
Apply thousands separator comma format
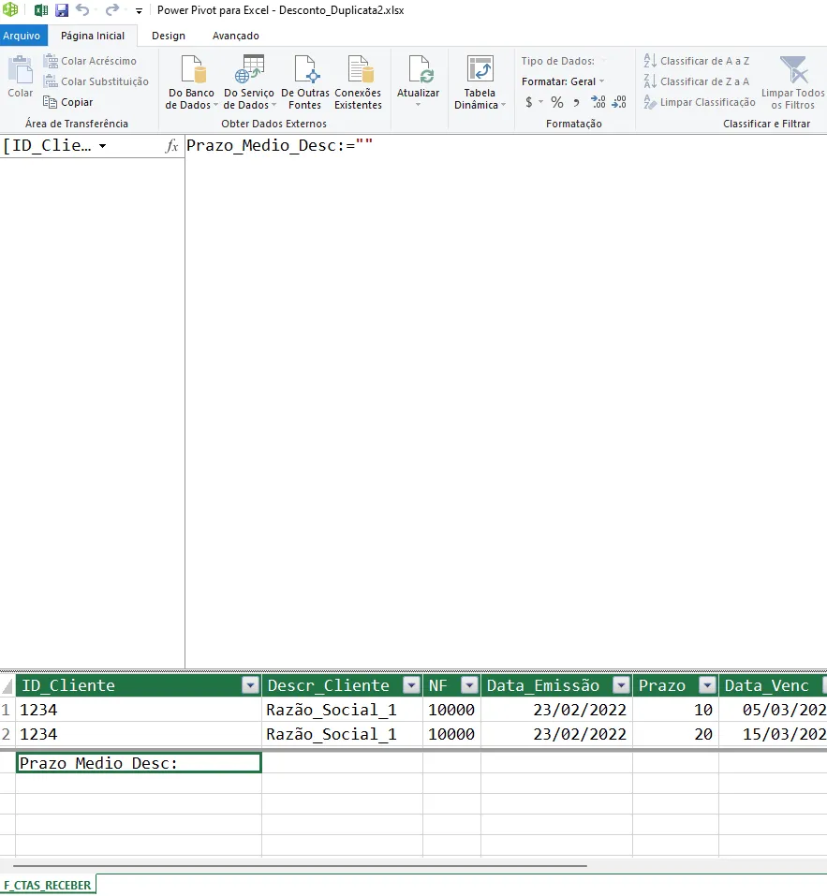[577, 102]
